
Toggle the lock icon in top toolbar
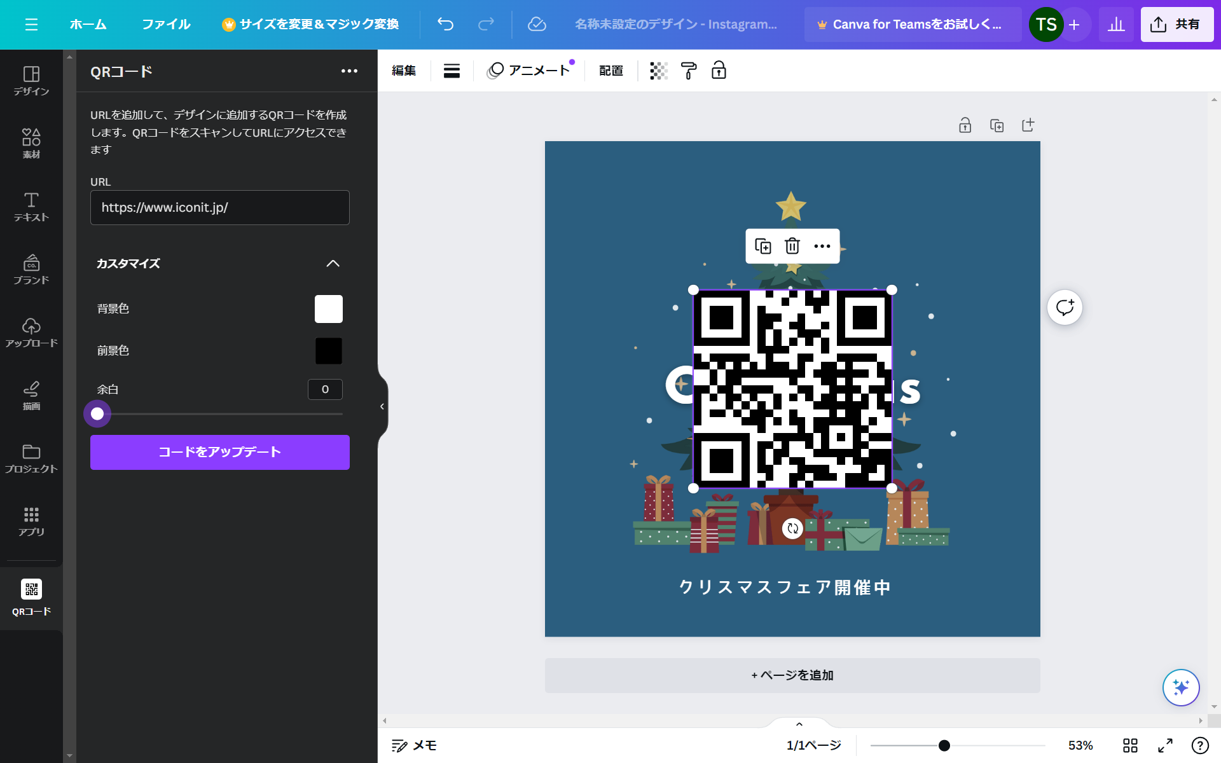click(x=719, y=71)
